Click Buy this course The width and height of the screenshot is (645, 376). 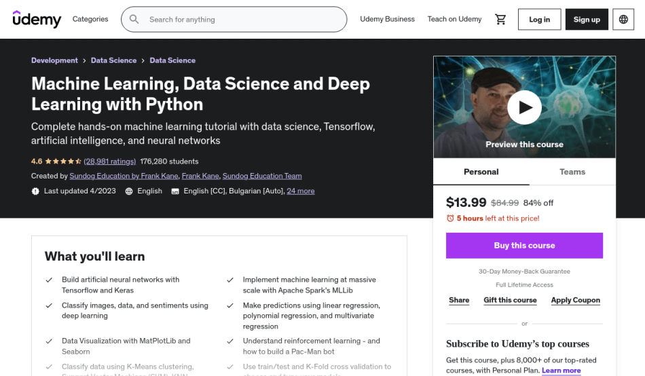pos(524,246)
